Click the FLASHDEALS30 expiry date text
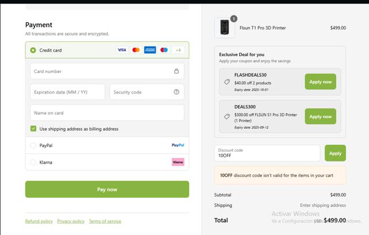369x235 pixels. coord(251,90)
